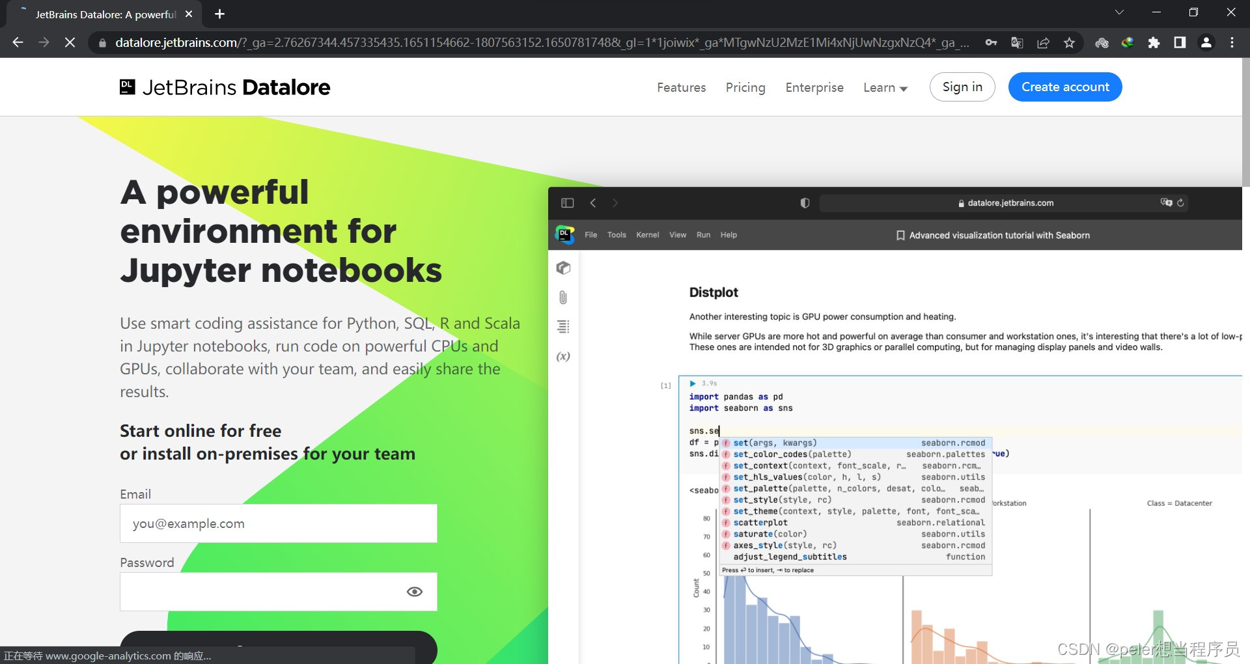Image resolution: width=1250 pixels, height=664 pixels.
Task: Open the notebook outline icon in the sidebar
Action: pyautogui.click(x=562, y=327)
